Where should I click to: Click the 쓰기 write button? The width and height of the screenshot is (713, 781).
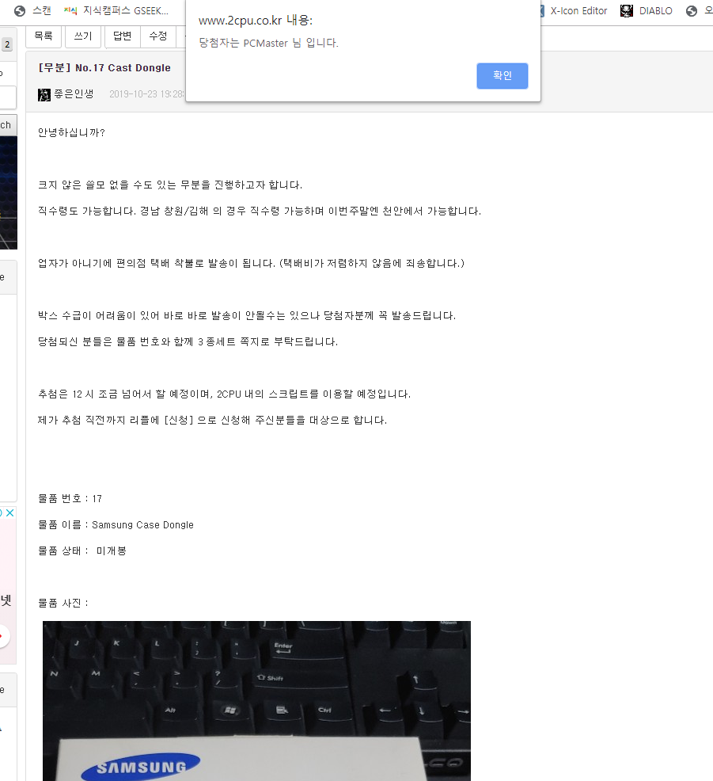pos(82,36)
